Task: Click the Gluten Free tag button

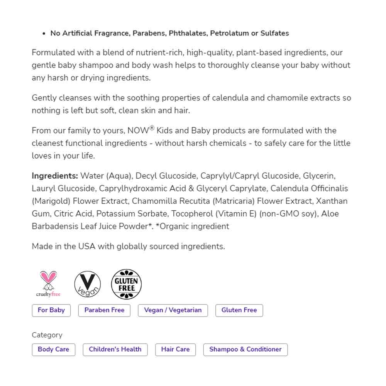Action: coord(239,310)
